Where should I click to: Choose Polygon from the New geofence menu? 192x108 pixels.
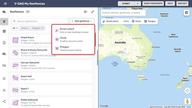pyautogui.click(x=73, y=49)
